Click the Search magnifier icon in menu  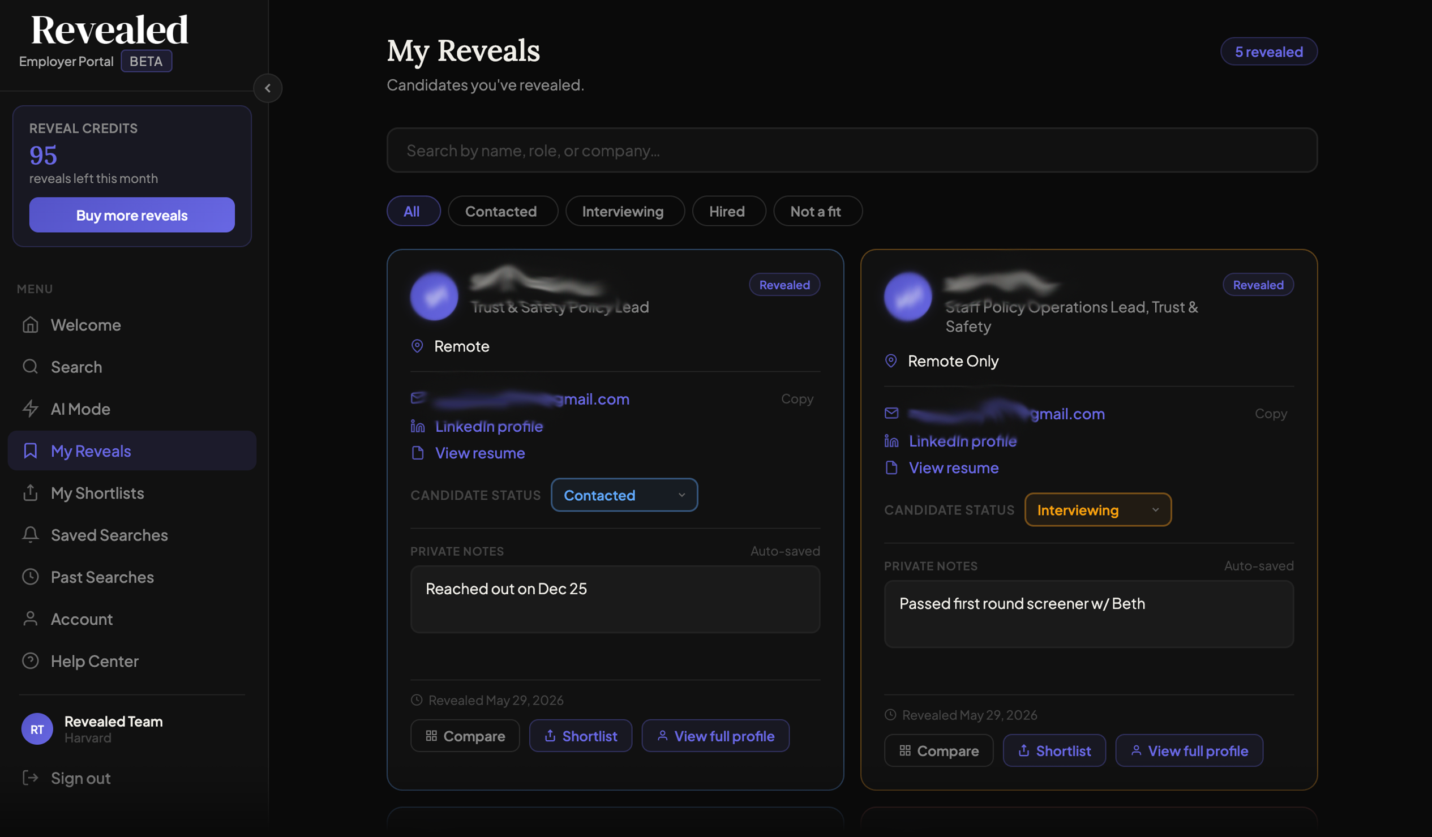(30, 367)
